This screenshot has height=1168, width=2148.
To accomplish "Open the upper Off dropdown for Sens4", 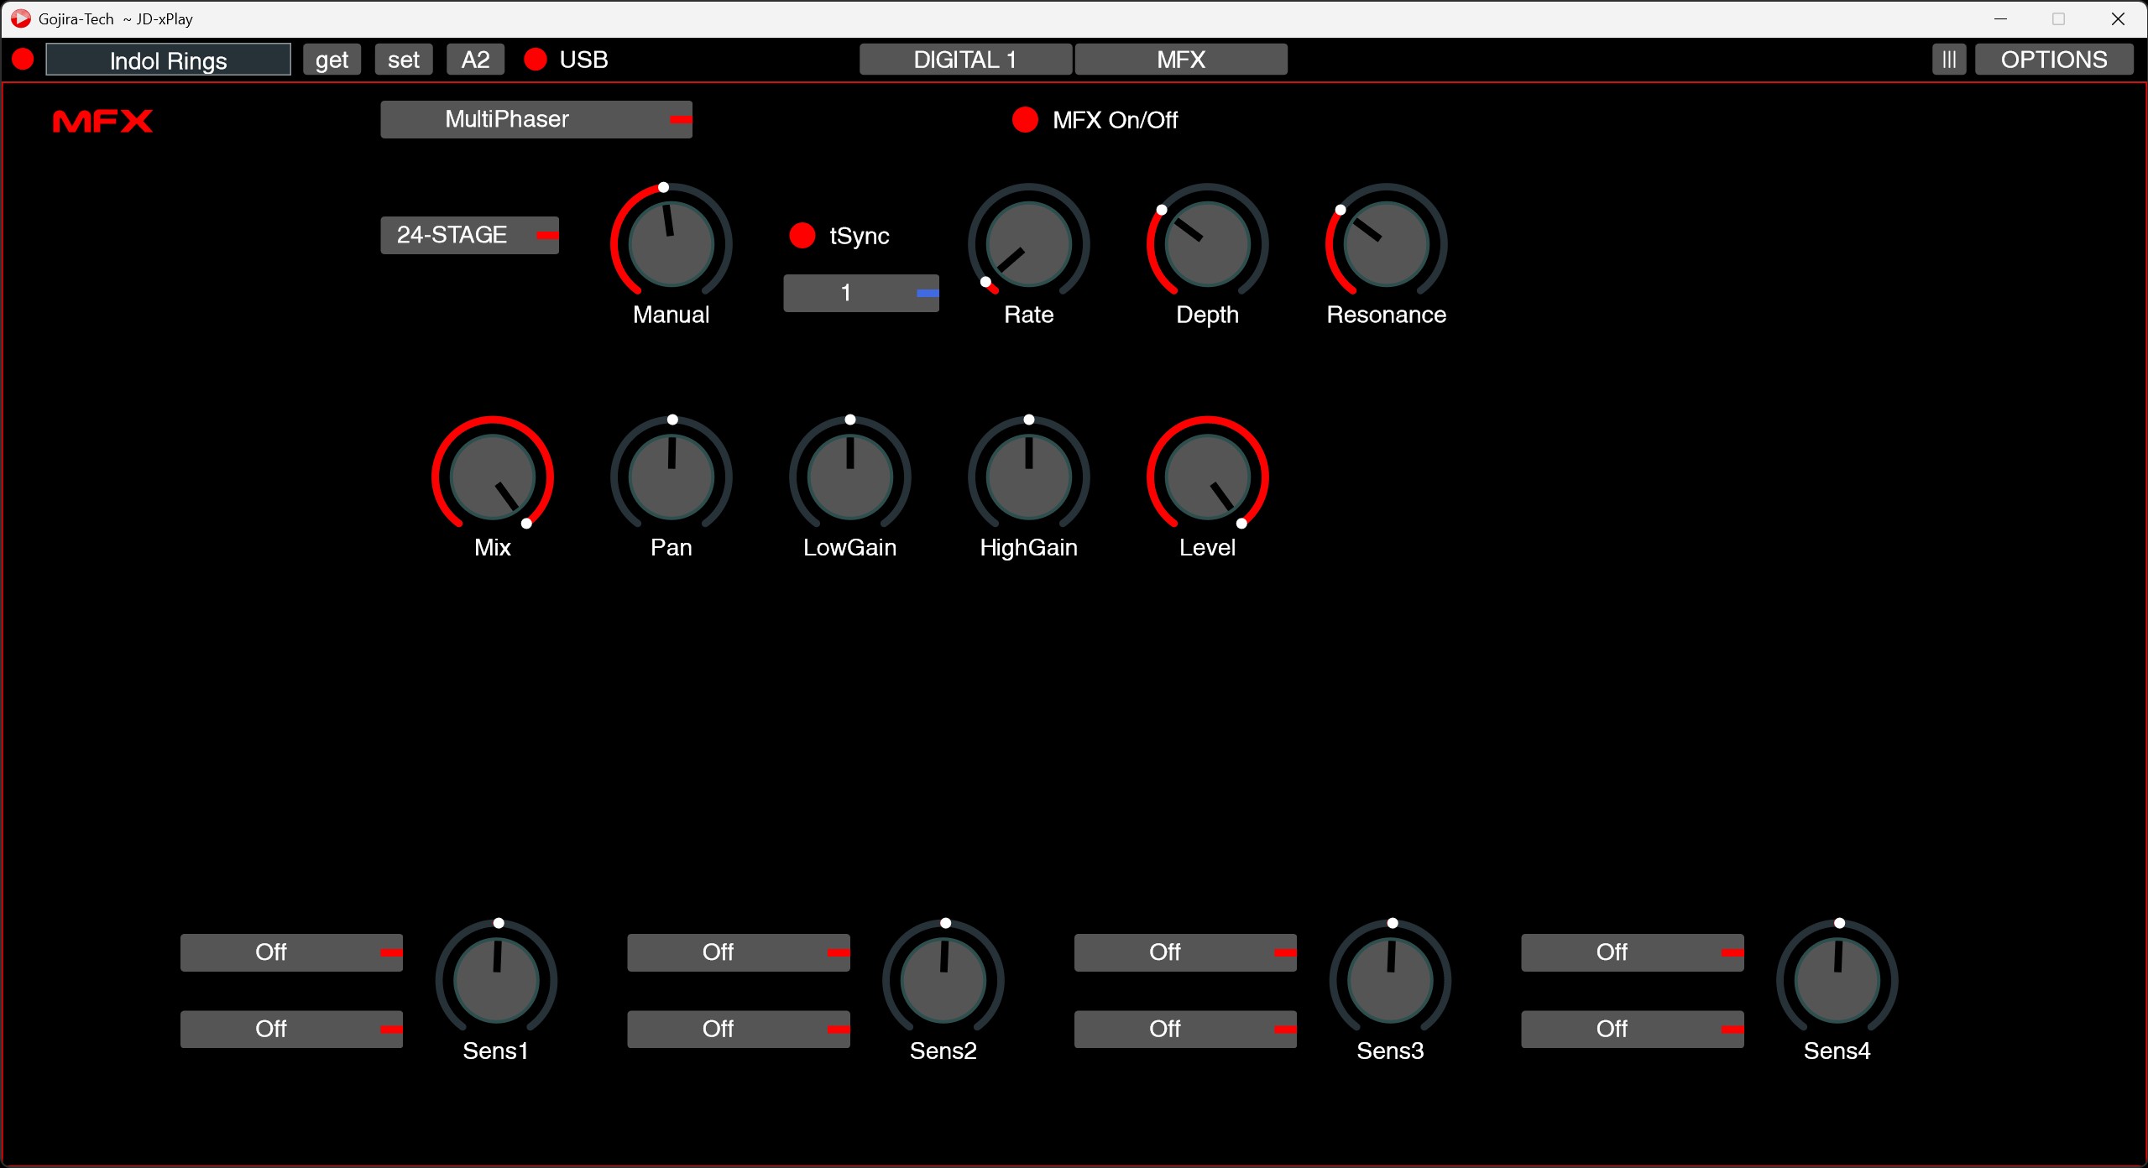I will tap(1633, 952).
